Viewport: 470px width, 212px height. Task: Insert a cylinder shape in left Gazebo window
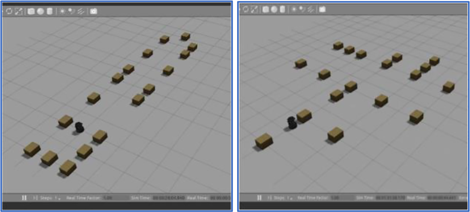50,11
